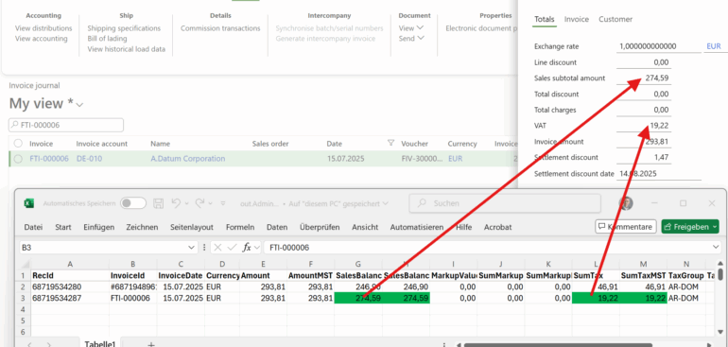Open the Zeichnen ribbon tab

click(x=142, y=227)
